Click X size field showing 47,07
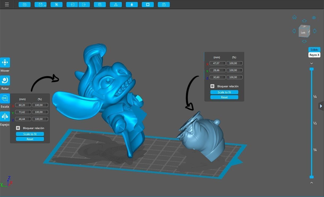The height and width of the screenshot is (197, 324). (218, 63)
